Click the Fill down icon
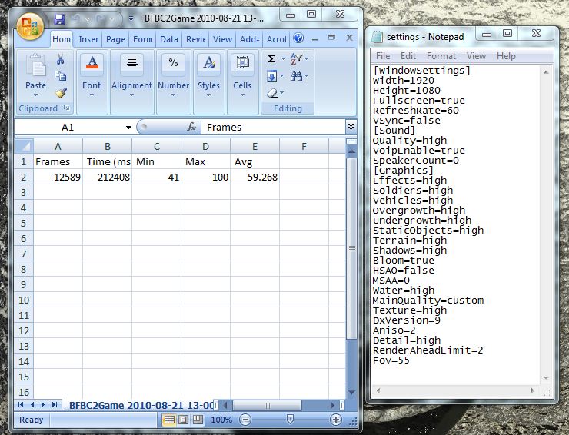This screenshot has width=569, height=435. [x=271, y=76]
